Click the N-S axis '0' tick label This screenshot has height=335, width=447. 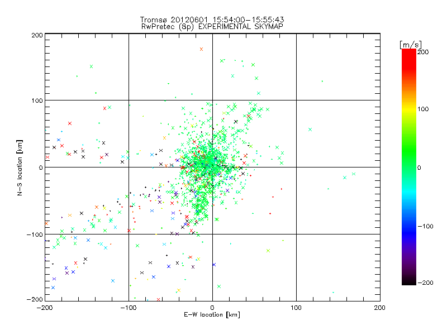coord(41,167)
